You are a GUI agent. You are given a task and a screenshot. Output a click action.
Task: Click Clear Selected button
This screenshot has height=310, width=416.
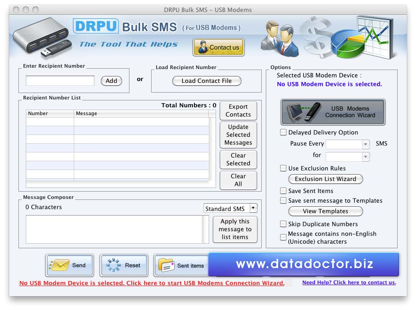point(238,159)
